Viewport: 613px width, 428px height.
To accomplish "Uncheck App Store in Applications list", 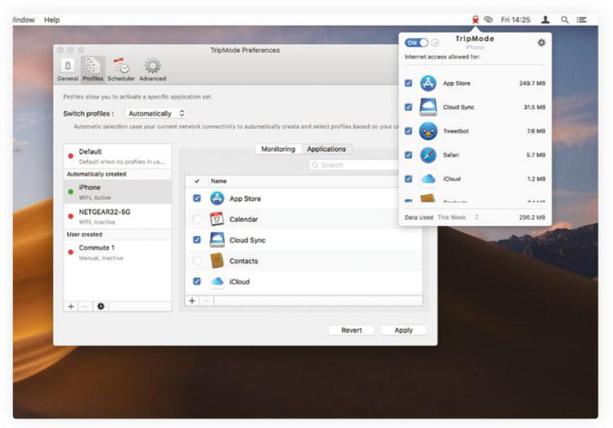I will pyautogui.click(x=197, y=198).
